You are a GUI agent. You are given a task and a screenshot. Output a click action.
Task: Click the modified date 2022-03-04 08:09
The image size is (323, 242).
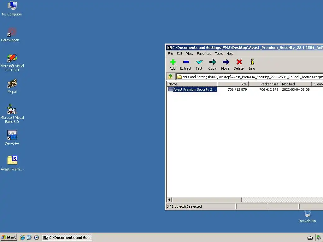[296, 89]
